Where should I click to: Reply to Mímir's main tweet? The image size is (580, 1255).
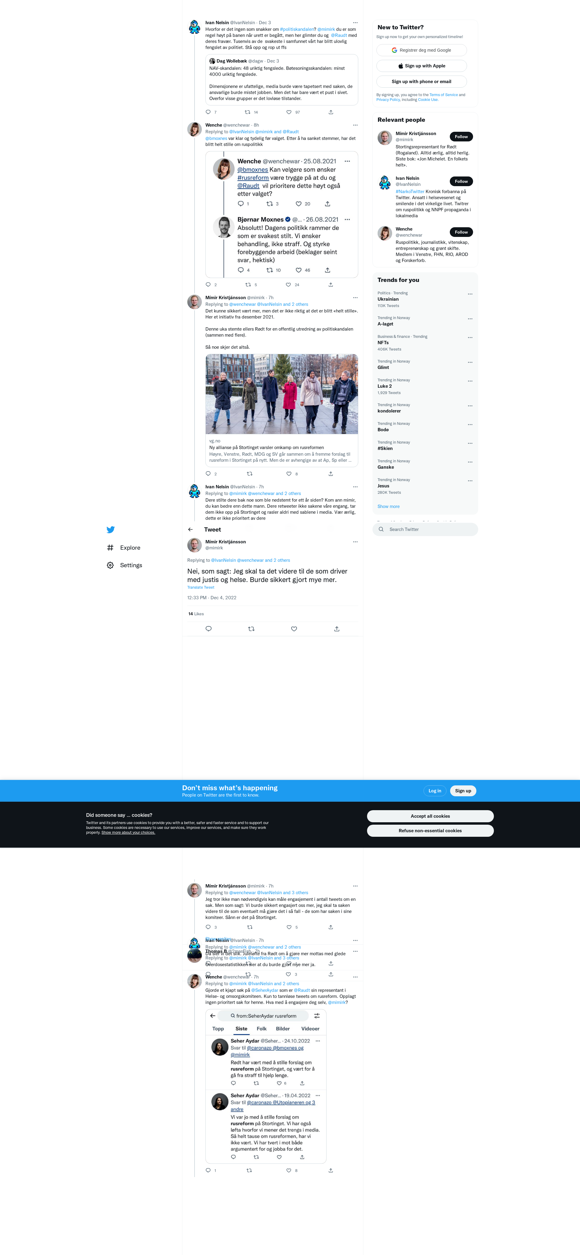(208, 629)
